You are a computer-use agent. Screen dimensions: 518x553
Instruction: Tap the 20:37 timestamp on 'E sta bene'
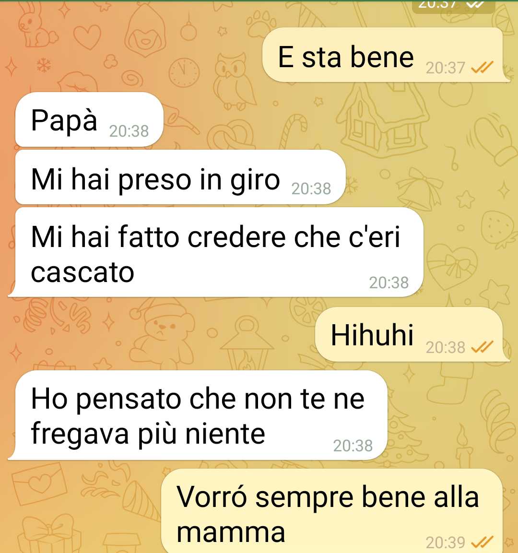(x=446, y=68)
